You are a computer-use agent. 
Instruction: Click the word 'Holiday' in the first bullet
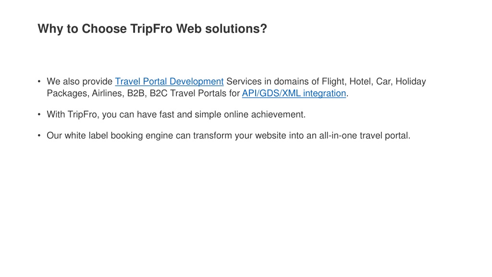pyautogui.click(x=411, y=82)
